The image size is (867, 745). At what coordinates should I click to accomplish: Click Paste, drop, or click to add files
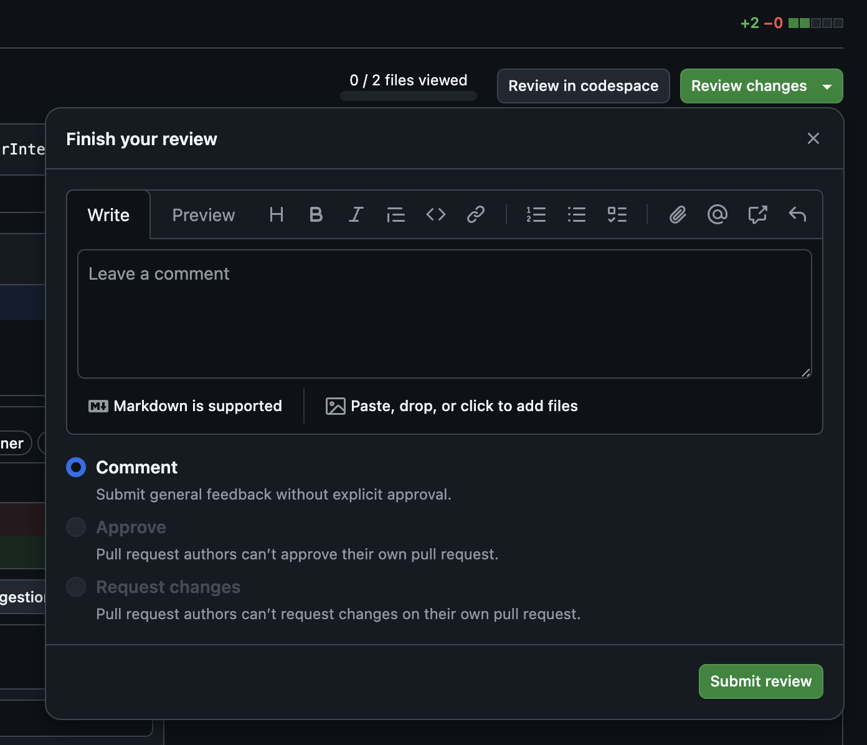(x=464, y=406)
